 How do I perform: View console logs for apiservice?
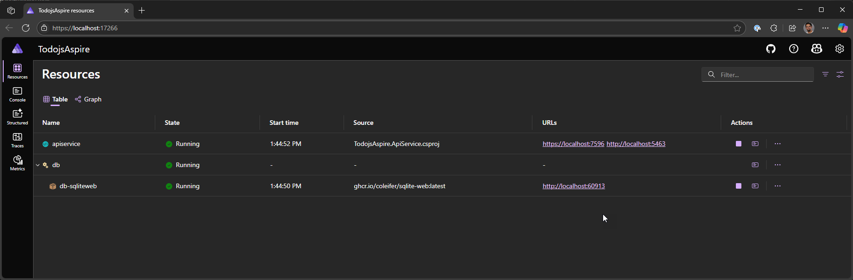[x=755, y=144]
